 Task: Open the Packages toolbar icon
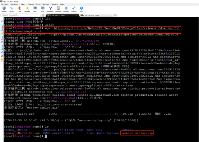pyautogui.click(x=66, y=9)
